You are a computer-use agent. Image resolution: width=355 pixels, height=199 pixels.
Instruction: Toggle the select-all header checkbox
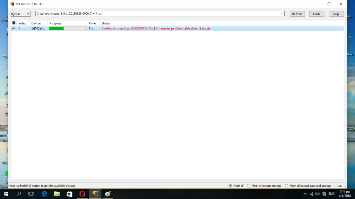click(14, 23)
